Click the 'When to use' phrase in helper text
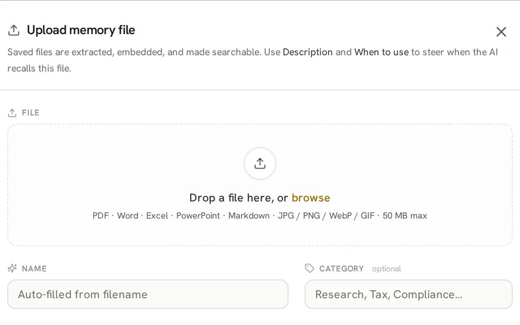The image size is (520, 325). pyautogui.click(x=381, y=52)
